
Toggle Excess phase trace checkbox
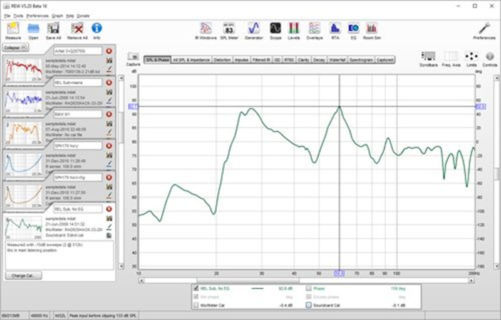point(309,297)
